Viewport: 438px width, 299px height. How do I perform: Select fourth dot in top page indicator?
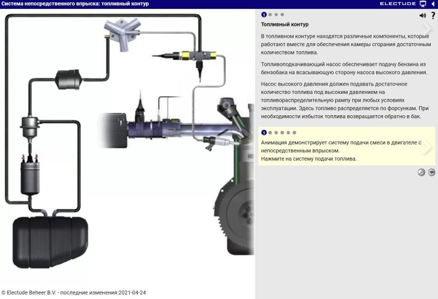[x=282, y=15]
